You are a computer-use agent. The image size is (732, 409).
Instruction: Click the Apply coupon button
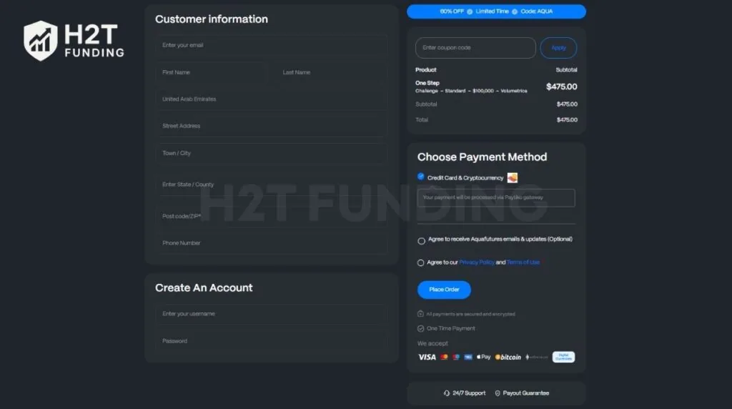[558, 48]
